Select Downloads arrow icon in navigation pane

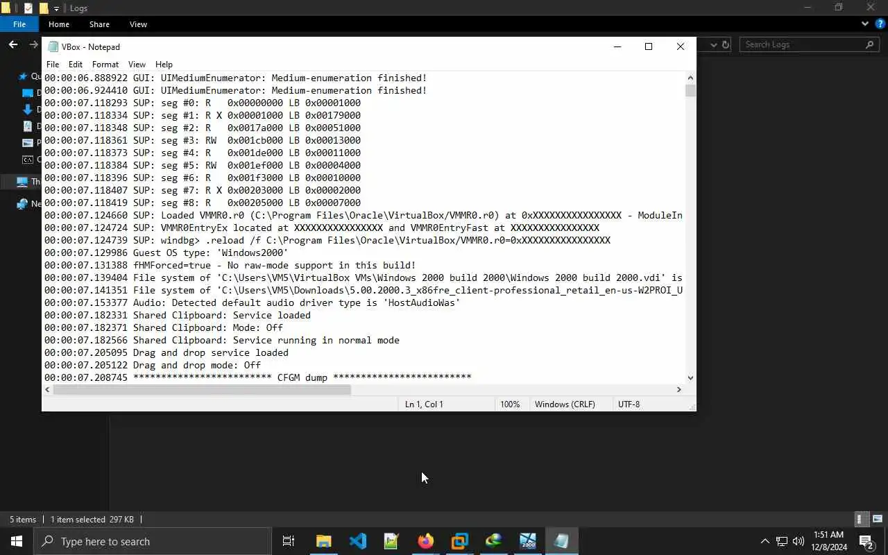point(28,109)
